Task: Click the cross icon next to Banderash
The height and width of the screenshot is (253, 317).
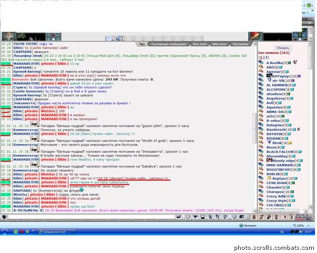Action: pos(299,129)
